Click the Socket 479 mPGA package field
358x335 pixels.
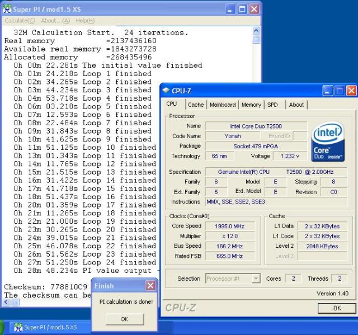pos(256,147)
